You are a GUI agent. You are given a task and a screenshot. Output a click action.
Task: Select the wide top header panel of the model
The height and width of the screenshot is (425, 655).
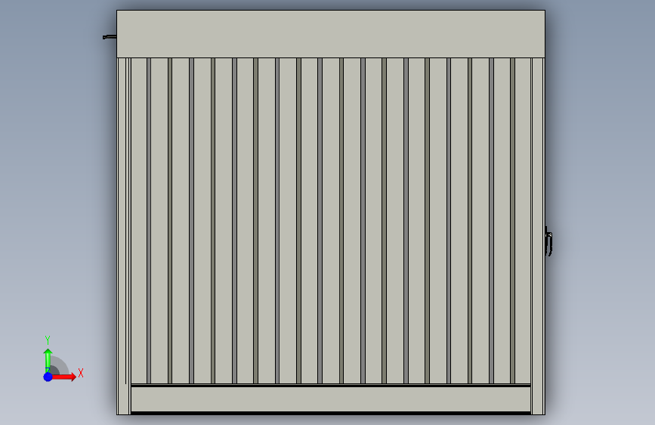pyautogui.click(x=331, y=34)
